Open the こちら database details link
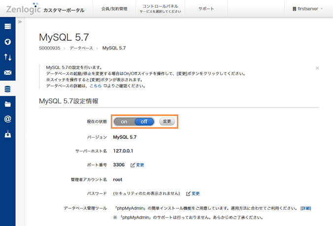333x226 pixels. point(96,85)
